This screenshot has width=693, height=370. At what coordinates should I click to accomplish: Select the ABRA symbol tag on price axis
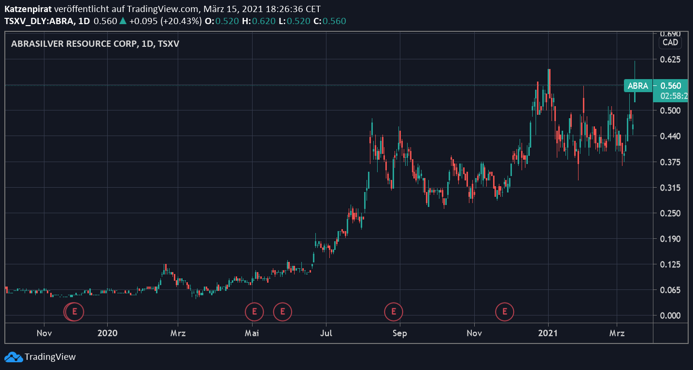click(637, 86)
